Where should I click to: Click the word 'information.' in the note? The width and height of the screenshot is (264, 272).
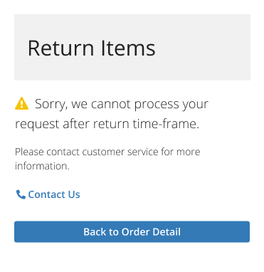[42, 166]
